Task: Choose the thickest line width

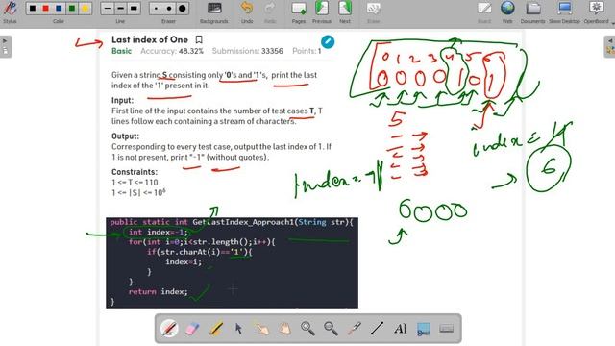Action: tap(134, 9)
